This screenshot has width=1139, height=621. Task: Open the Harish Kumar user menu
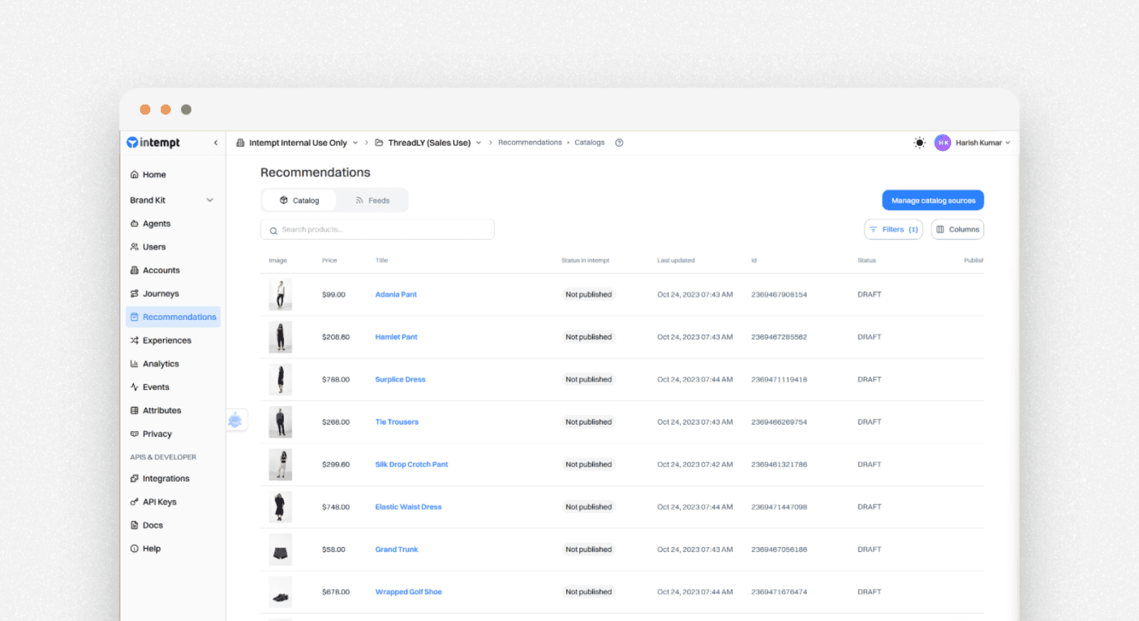pyautogui.click(x=972, y=143)
